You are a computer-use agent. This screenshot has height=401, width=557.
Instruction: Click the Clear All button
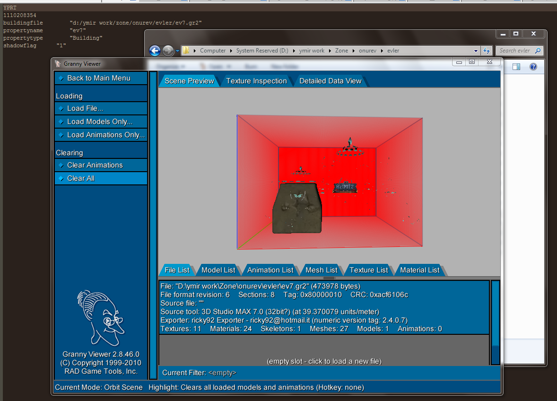pos(101,178)
